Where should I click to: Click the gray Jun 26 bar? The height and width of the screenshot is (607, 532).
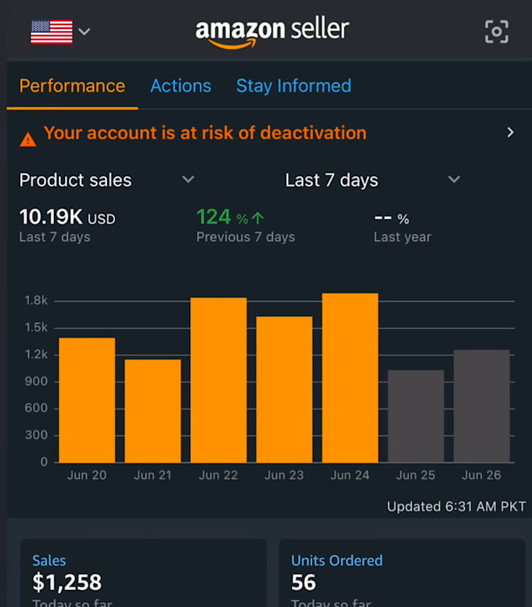click(482, 406)
